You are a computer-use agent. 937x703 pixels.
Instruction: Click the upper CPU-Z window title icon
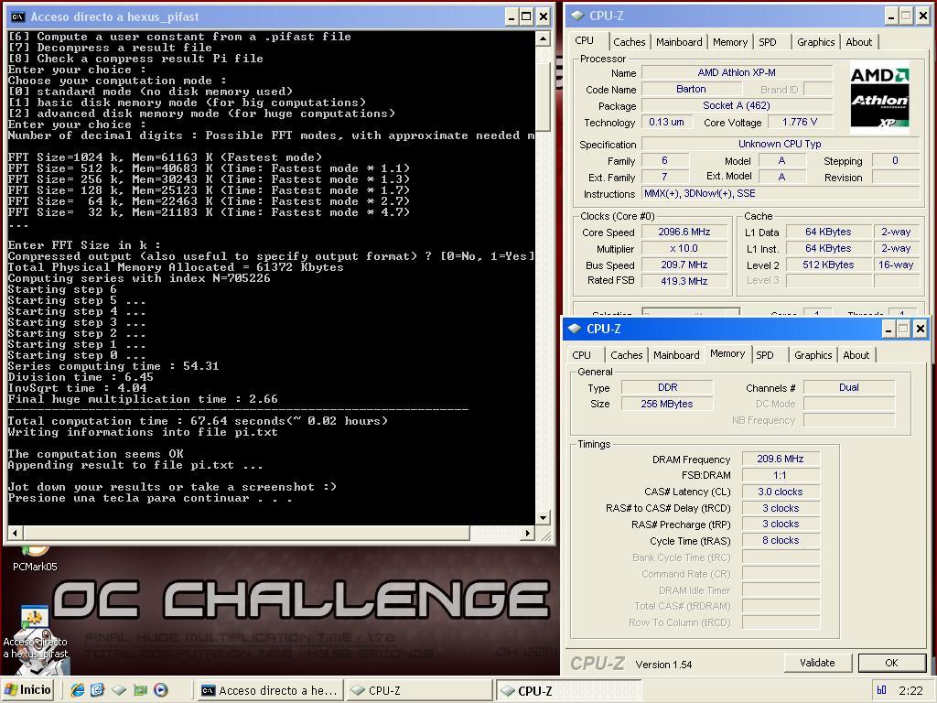click(576, 16)
